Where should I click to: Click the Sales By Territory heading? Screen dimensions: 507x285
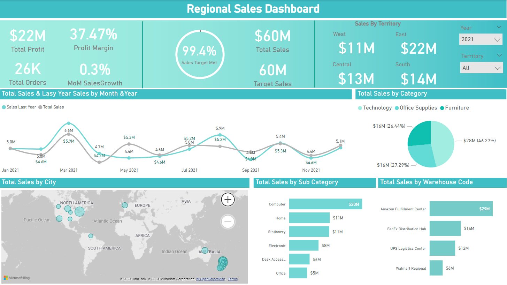(378, 24)
